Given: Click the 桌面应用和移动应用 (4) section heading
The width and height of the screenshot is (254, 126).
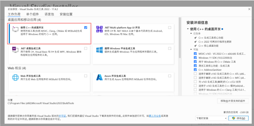Looking at the screenshot, I should click(24, 20).
